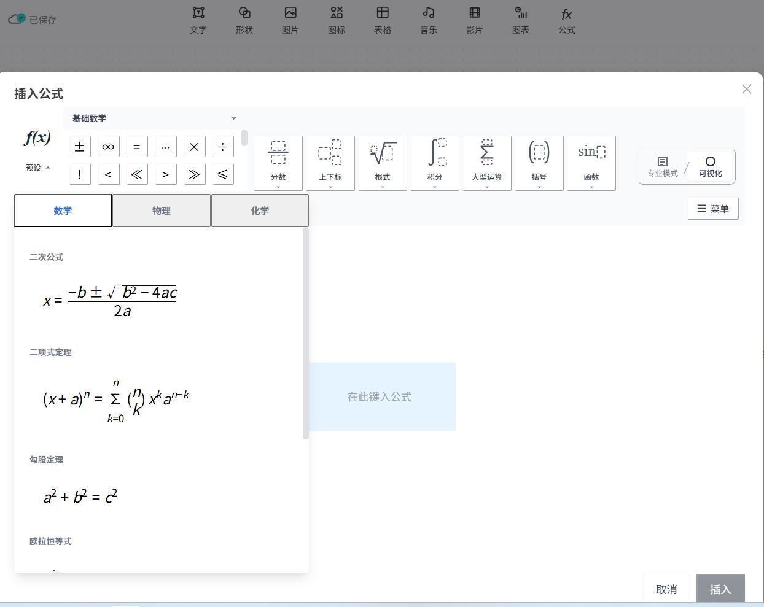Switch to the 化学 presets tab
Viewport: 764px width, 607px height.
click(x=260, y=211)
